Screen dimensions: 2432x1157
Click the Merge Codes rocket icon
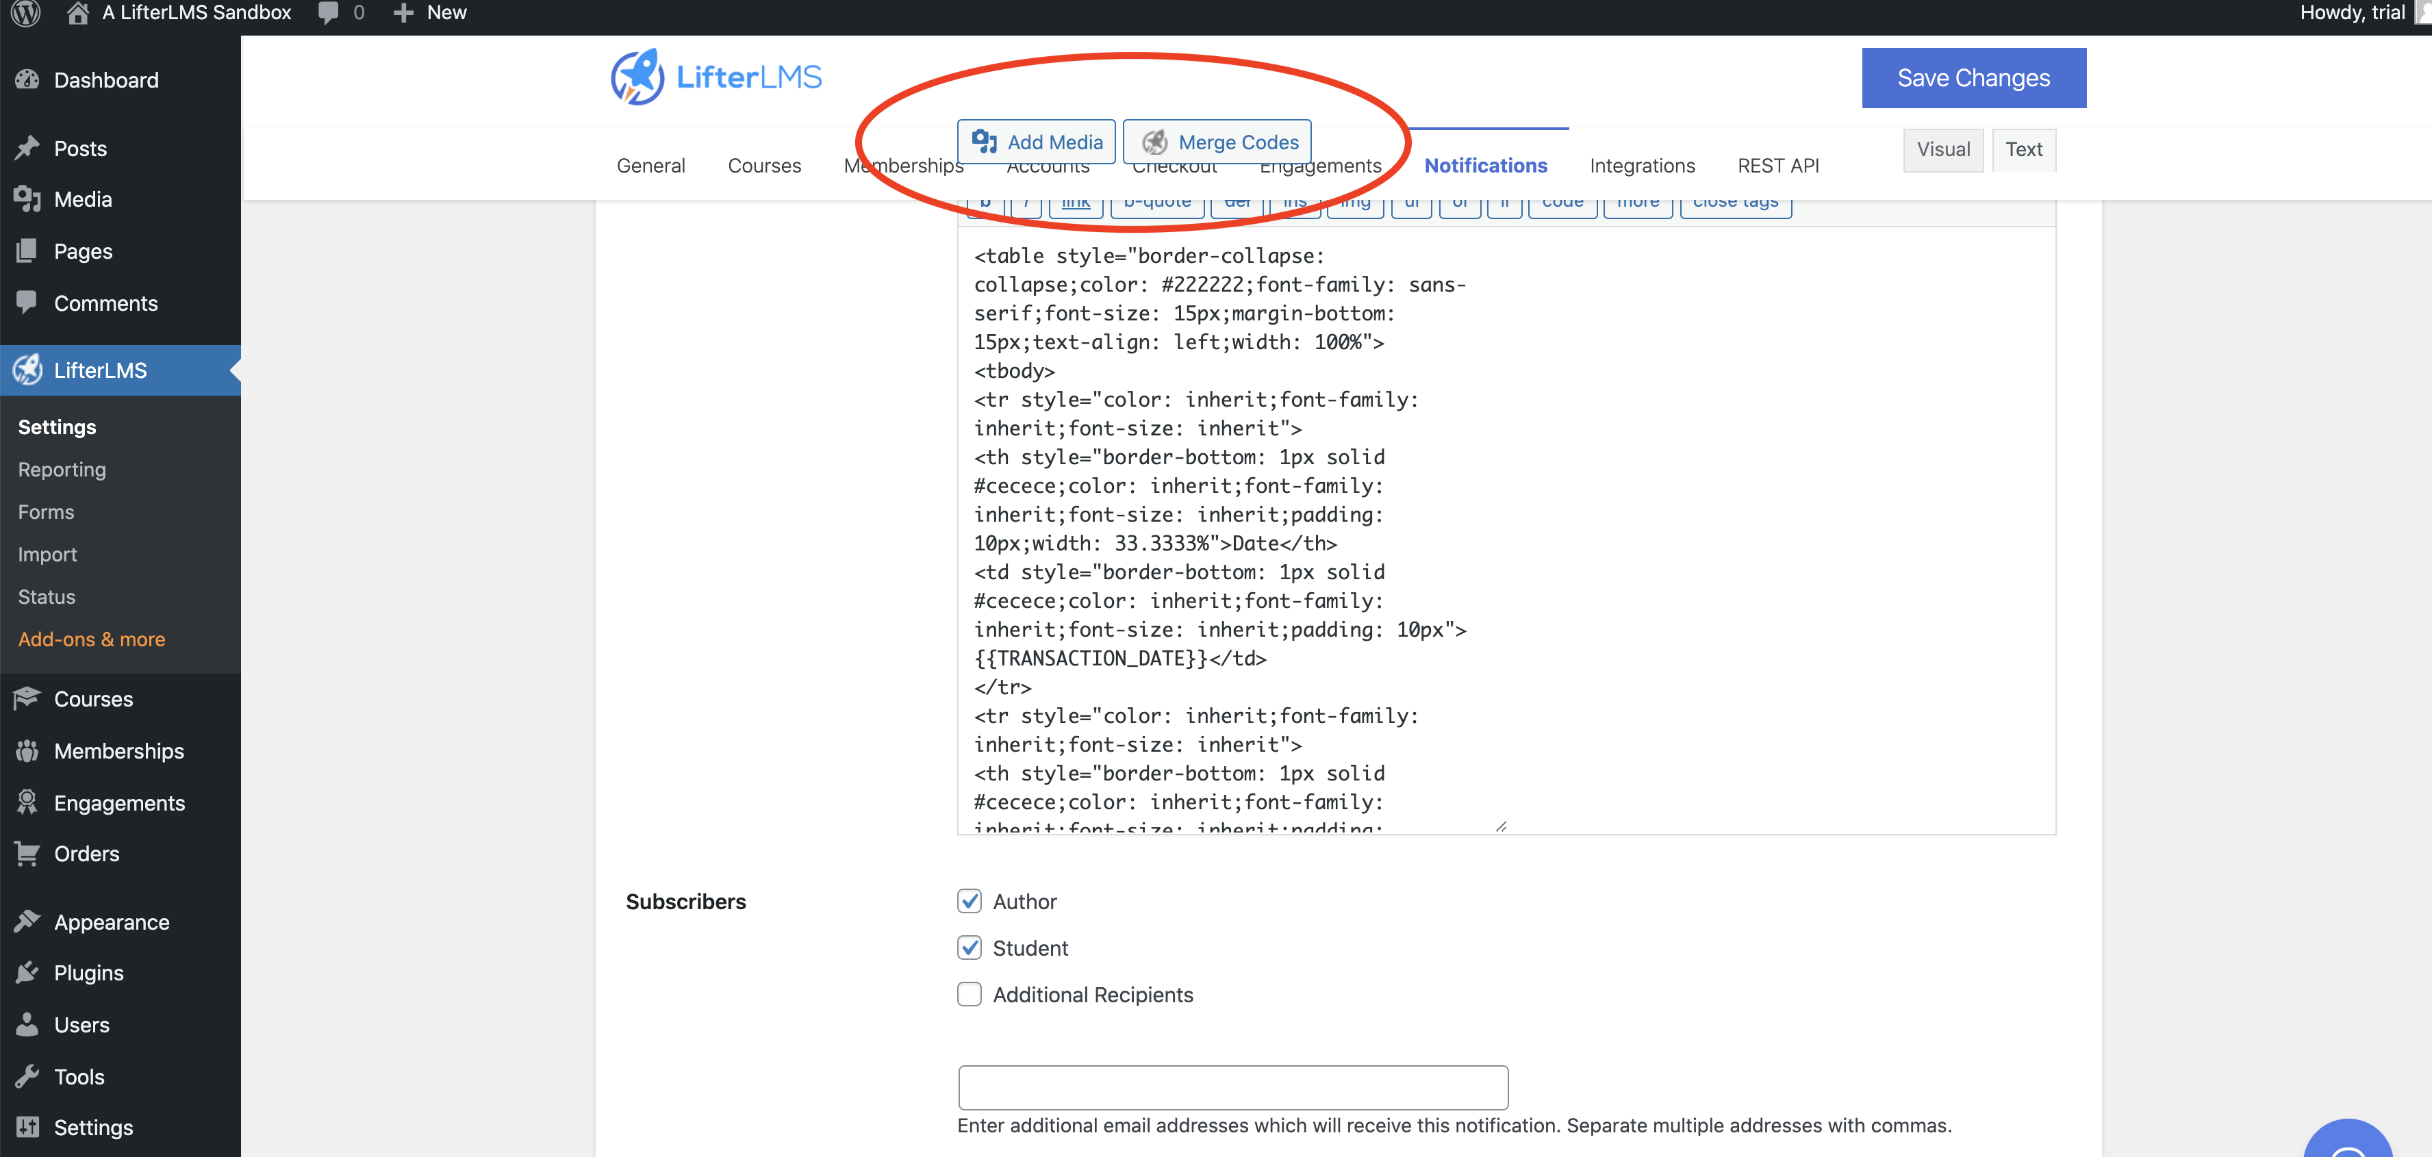click(1156, 142)
